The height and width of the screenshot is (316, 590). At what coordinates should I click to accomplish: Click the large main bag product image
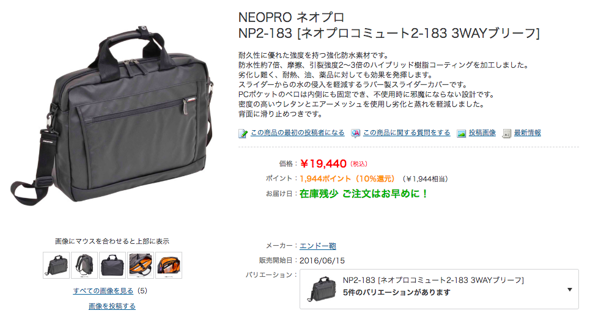point(112,116)
